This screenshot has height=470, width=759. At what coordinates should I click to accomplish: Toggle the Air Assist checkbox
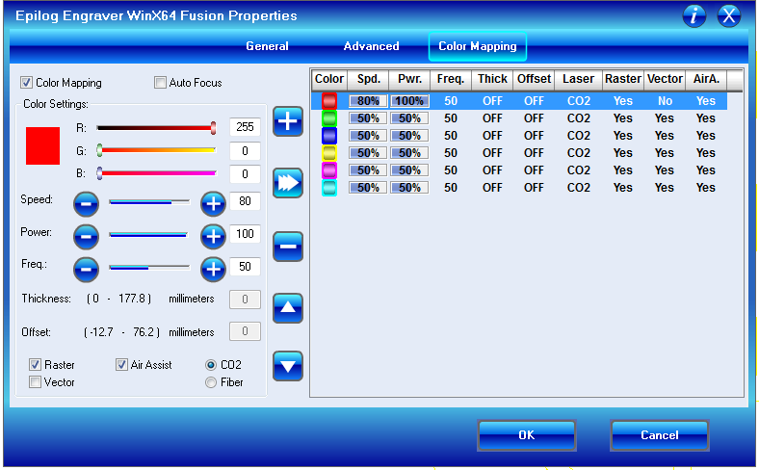pos(121,364)
